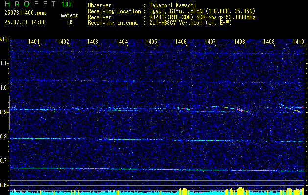308x195 pixels.
Task: Click time marker 1410
Action: click(298, 41)
